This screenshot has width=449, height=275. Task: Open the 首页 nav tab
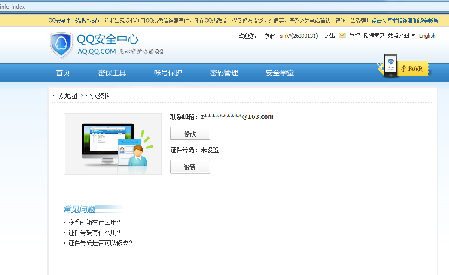coord(63,73)
